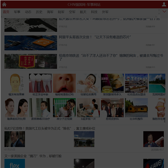Click the 化妆品店加盟店 caption

tap(136, 94)
